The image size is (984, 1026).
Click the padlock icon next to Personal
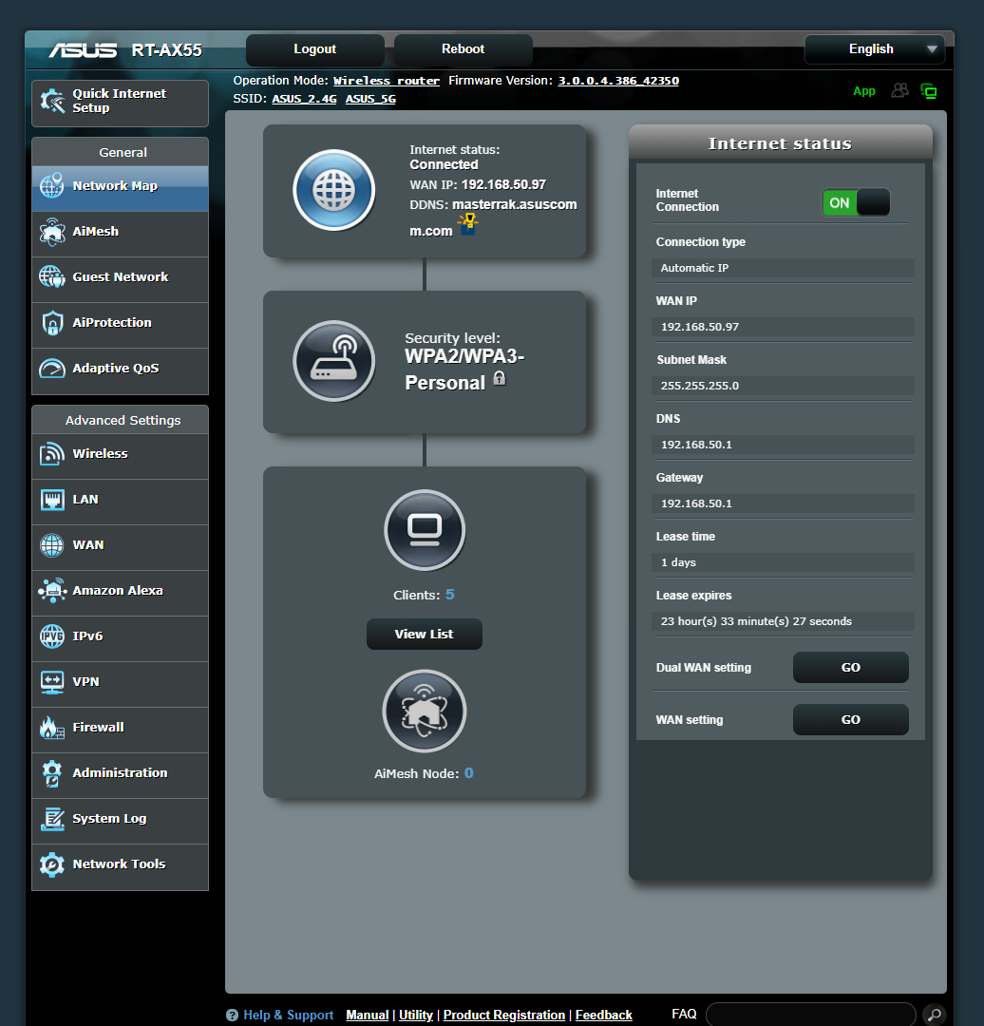pyautogui.click(x=500, y=378)
